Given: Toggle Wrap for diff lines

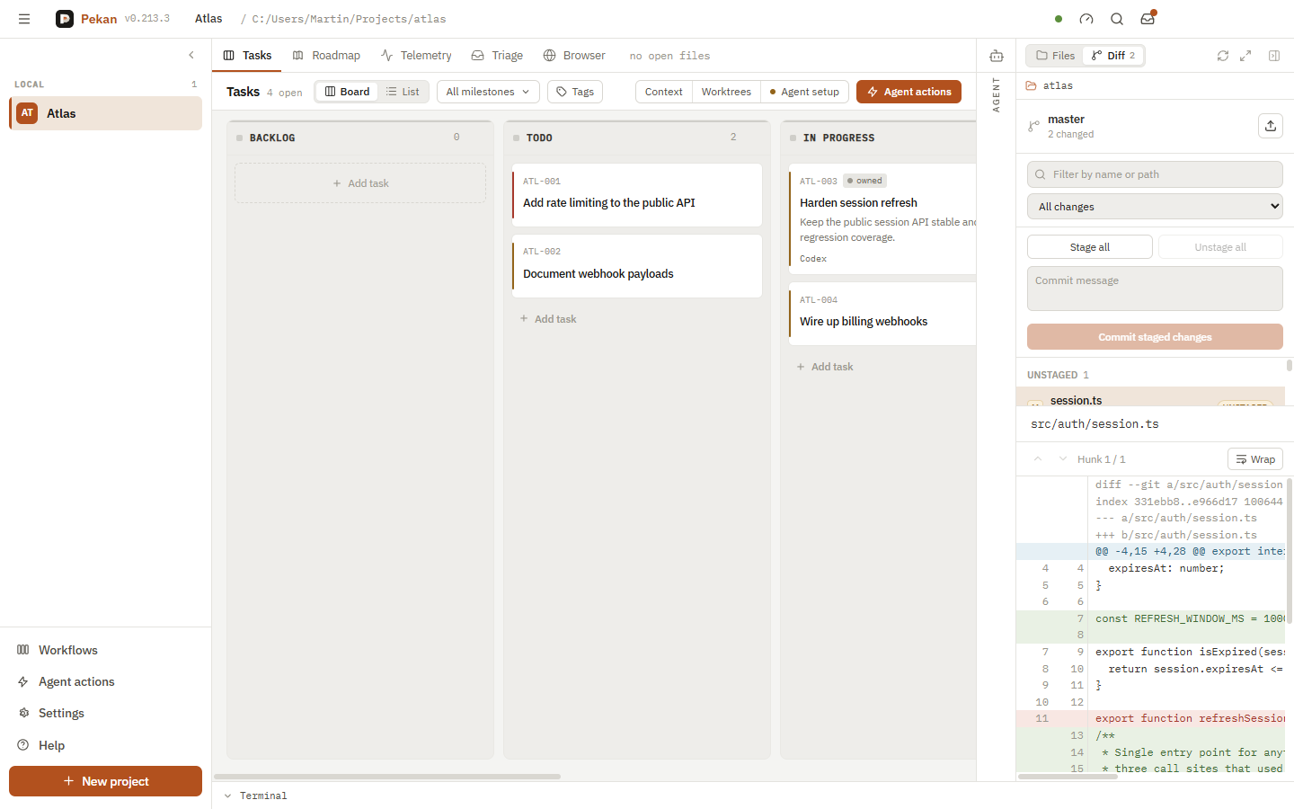Looking at the screenshot, I should [1255, 459].
